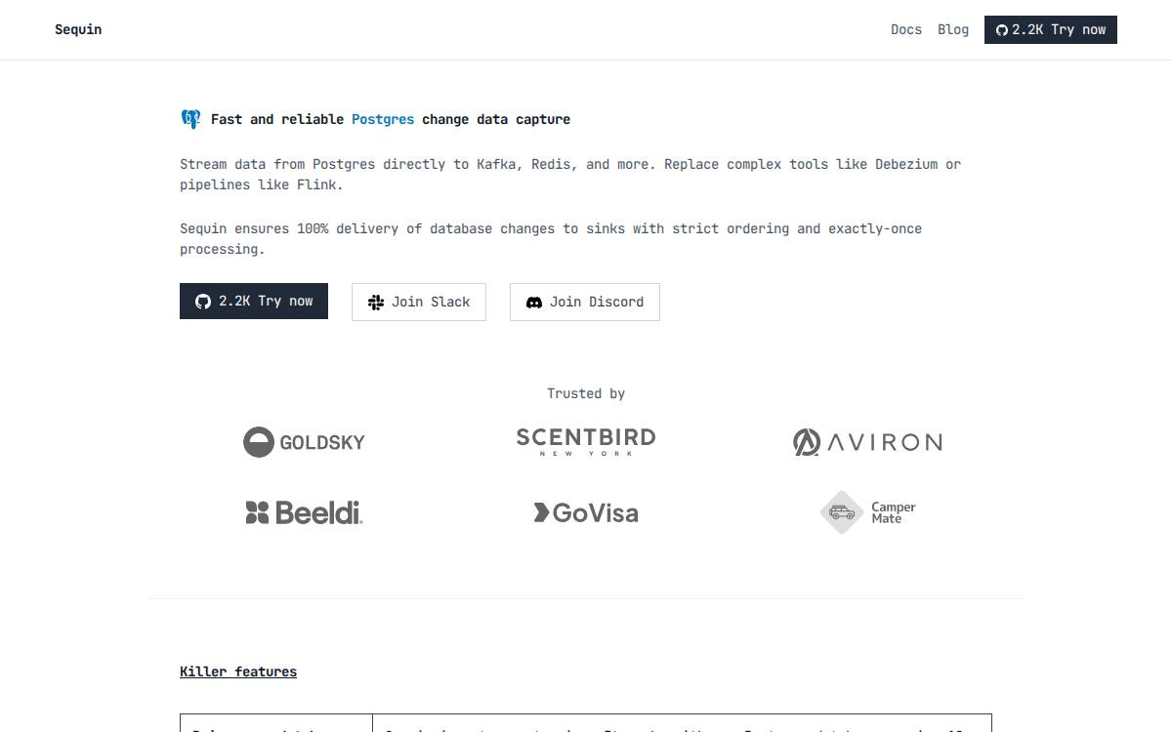Click the Slack logo icon
Viewport: 1172px width, 732px height.
tap(376, 303)
